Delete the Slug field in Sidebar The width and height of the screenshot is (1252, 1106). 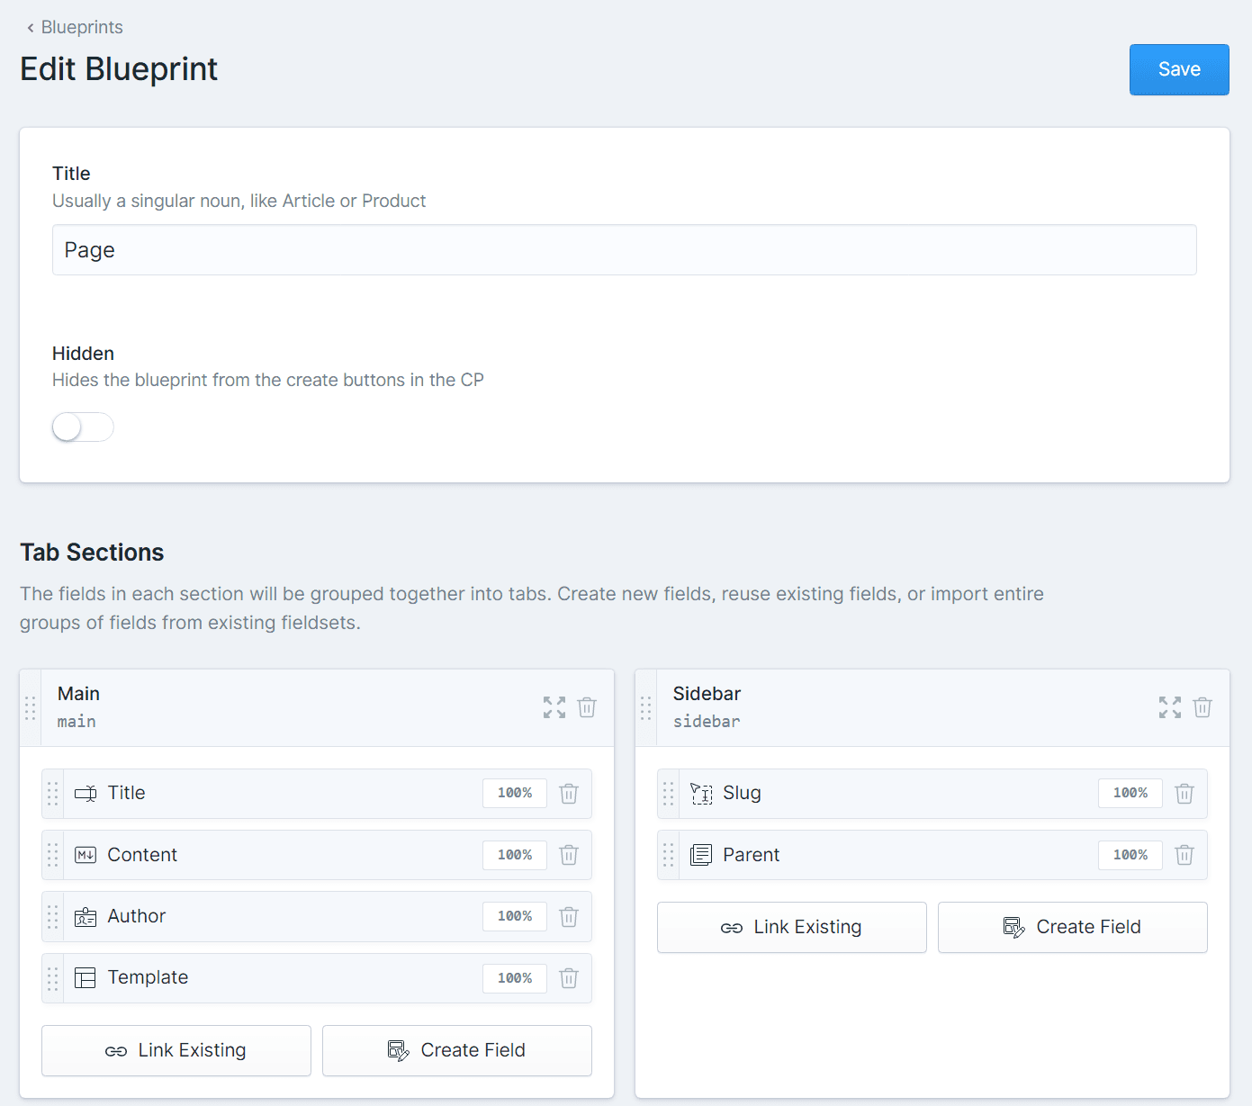pos(1184,793)
